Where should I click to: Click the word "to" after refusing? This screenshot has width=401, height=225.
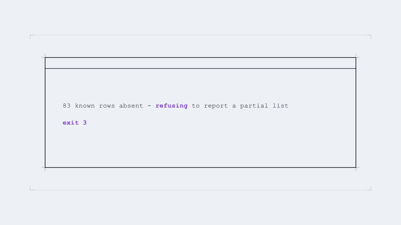[x=196, y=106]
